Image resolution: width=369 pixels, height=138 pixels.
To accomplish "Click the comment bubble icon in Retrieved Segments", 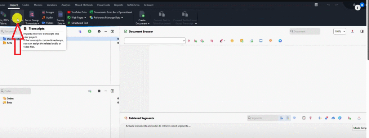I will coord(294,118).
